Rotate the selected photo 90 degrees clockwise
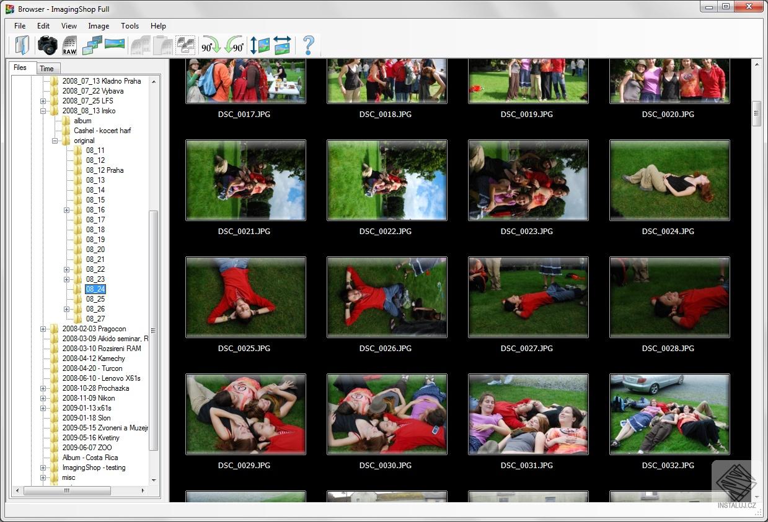This screenshot has height=522, width=768. (x=210, y=45)
